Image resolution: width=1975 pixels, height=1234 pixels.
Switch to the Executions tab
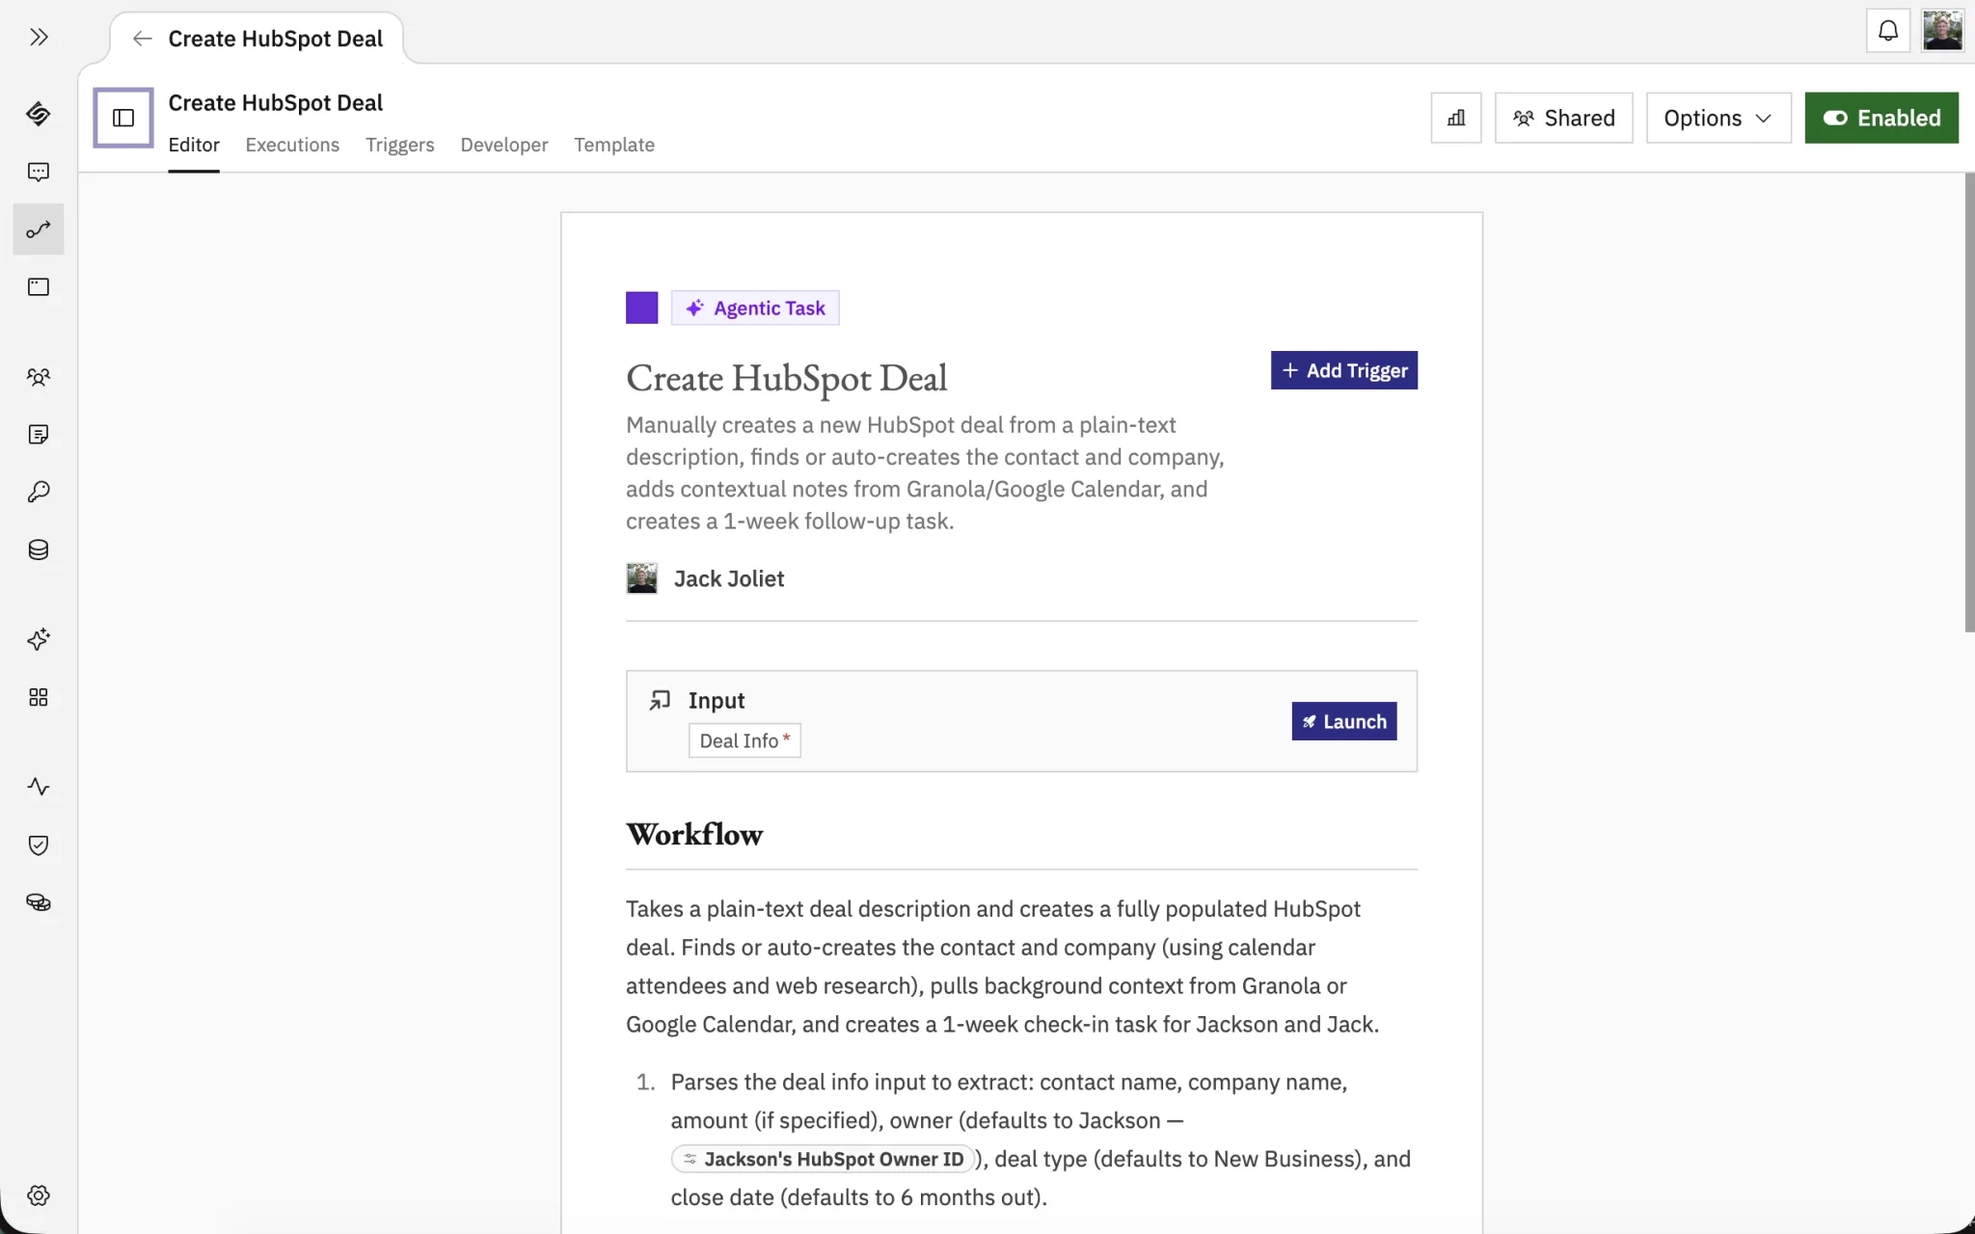click(x=292, y=145)
